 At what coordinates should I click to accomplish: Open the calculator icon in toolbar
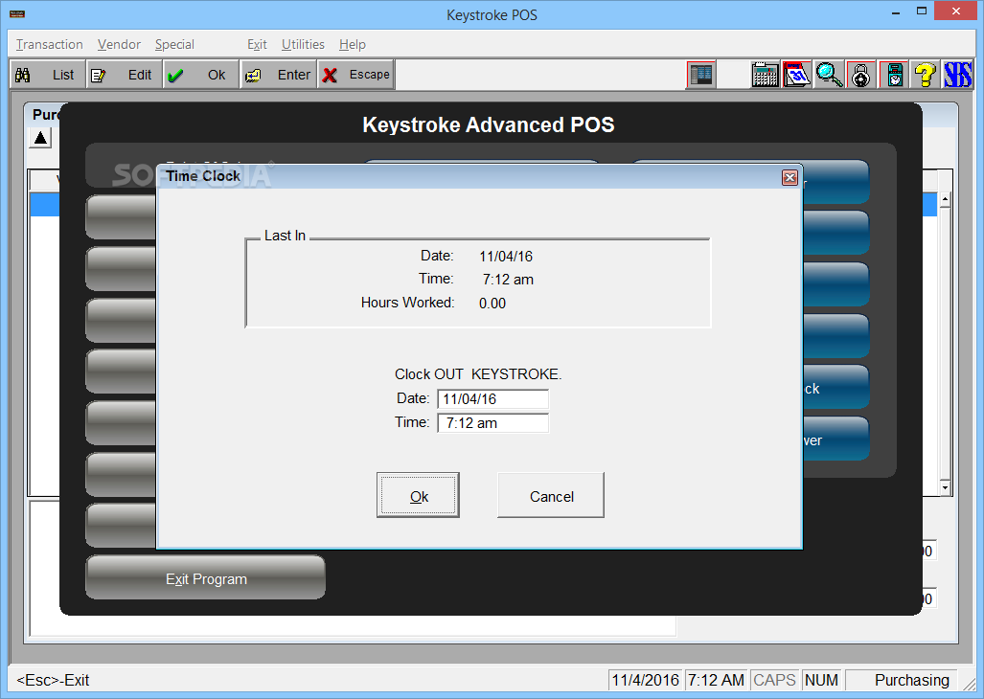tap(765, 76)
